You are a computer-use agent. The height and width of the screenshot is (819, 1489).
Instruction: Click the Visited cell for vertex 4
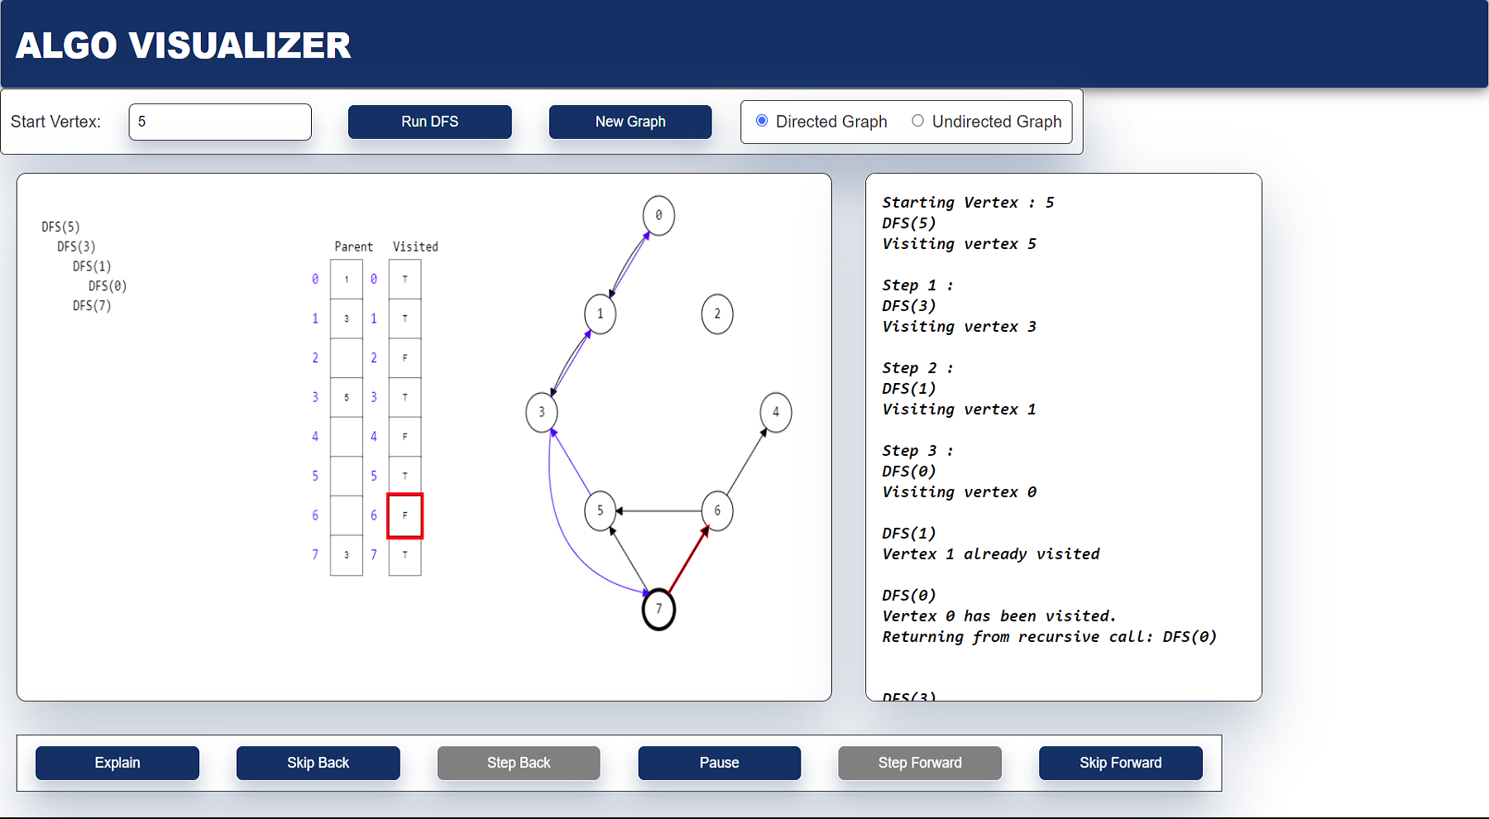(405, 437)
